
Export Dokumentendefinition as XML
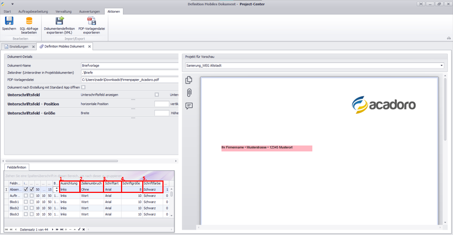pyautogui.click(x=59, y=21)
